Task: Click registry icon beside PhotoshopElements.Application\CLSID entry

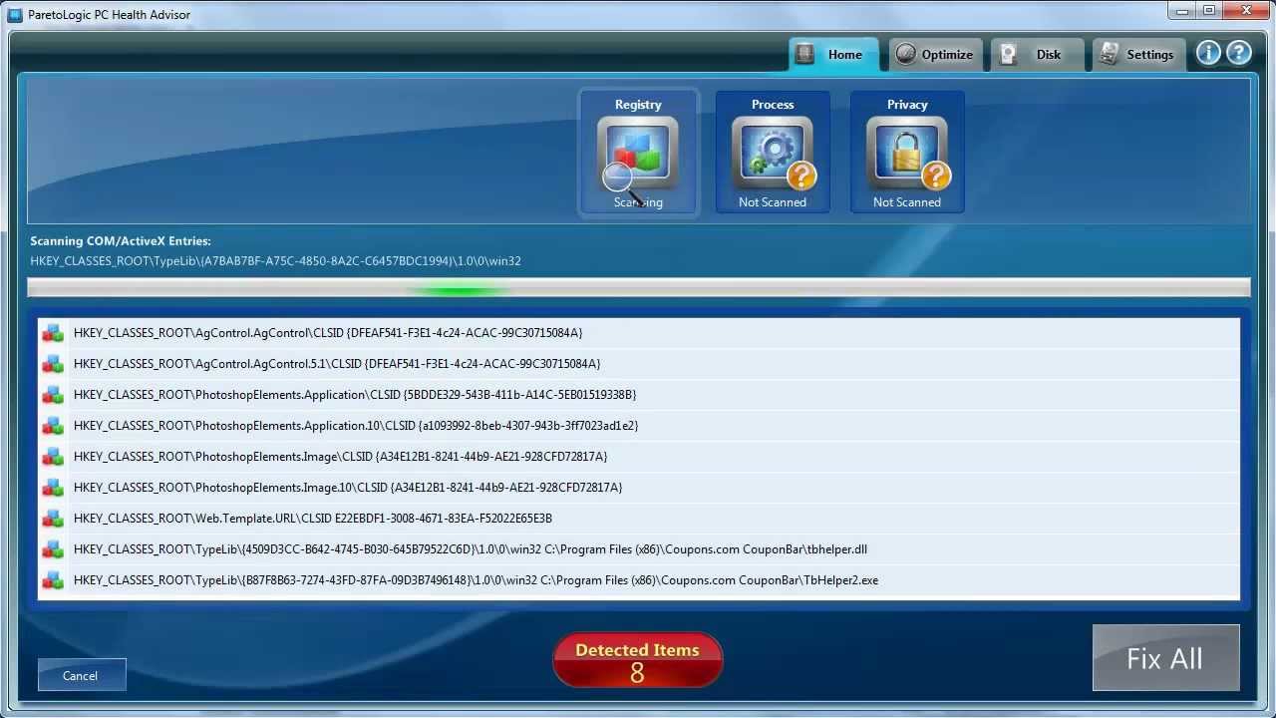Action: 53,395
